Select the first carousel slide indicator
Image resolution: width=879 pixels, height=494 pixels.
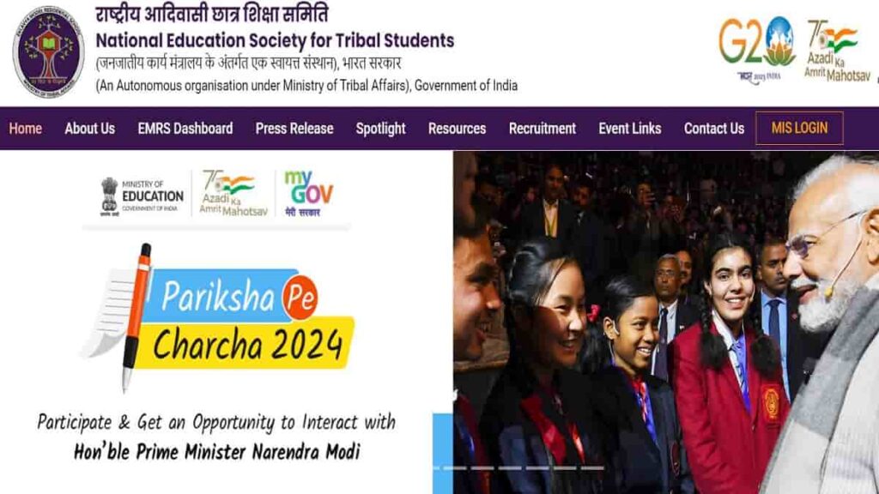[456, 467]
